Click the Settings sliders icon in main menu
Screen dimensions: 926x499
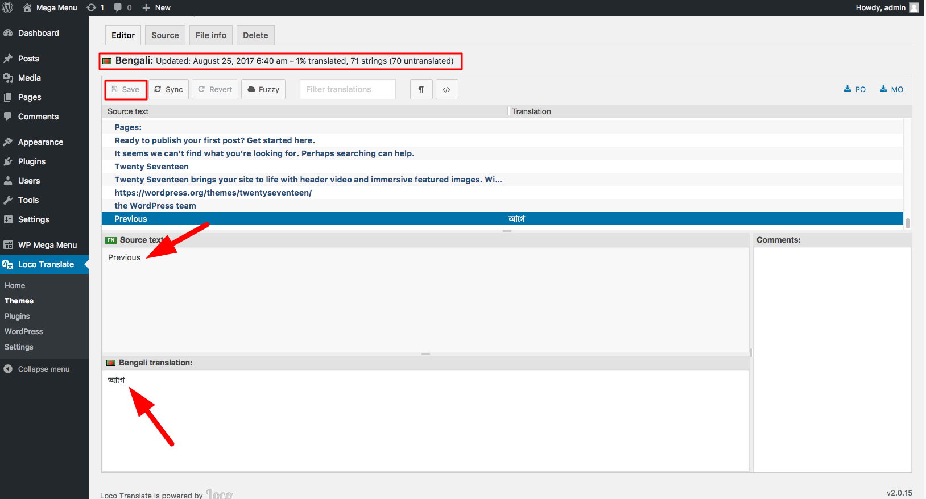8,219
